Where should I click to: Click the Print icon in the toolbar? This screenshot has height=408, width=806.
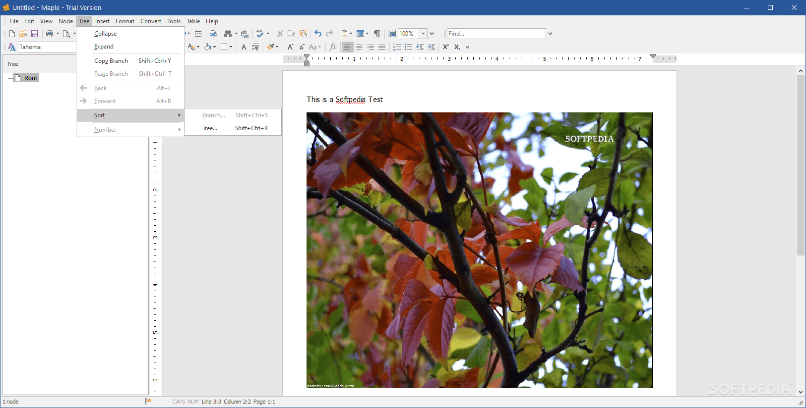point(50,34)
